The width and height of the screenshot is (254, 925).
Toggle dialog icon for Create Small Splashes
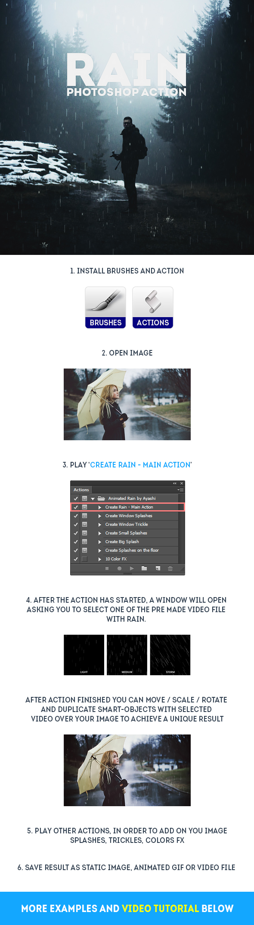pos(84,533)
